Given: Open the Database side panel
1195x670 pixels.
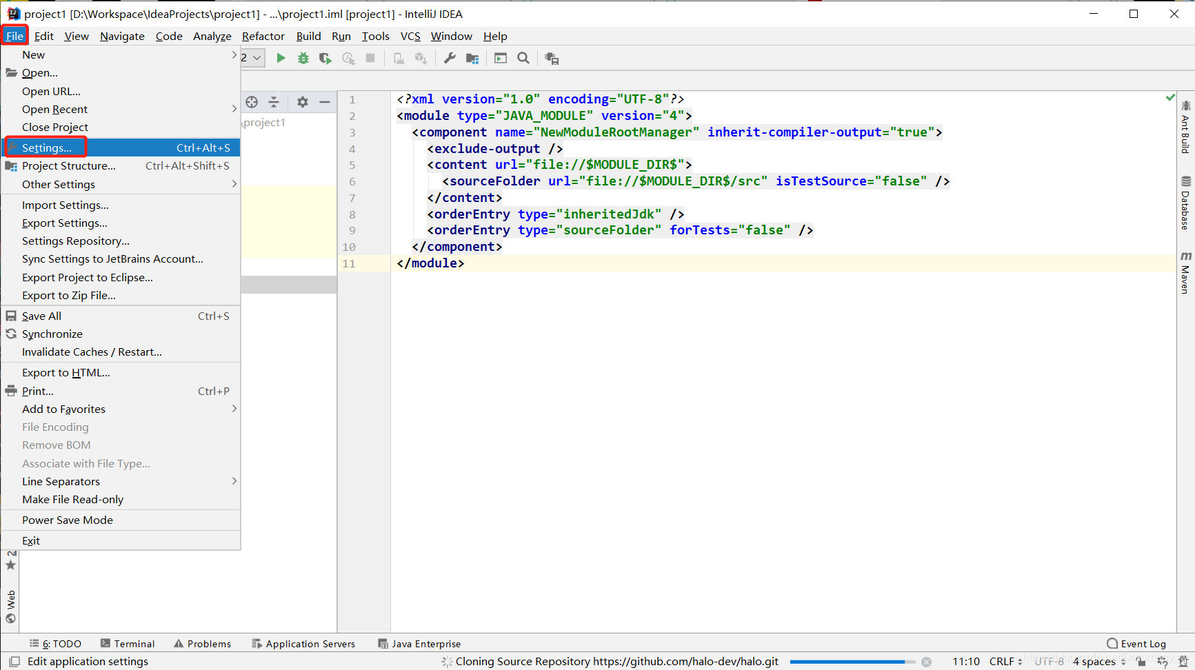Looking at the screenshot, I should tap(1185, 203).
